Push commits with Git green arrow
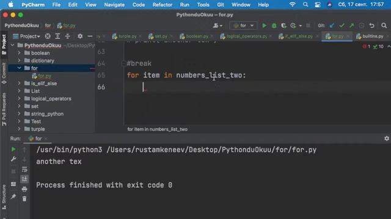Image resolution: width=391 pixels, height=219 pixels. pyautogui.click(x=352, y=26)
